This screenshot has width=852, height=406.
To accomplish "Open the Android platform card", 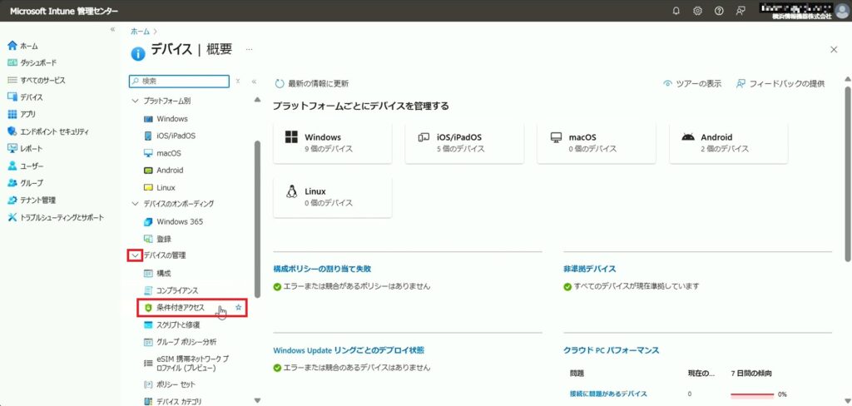I will pyautogui.click(x=729, y=142).
